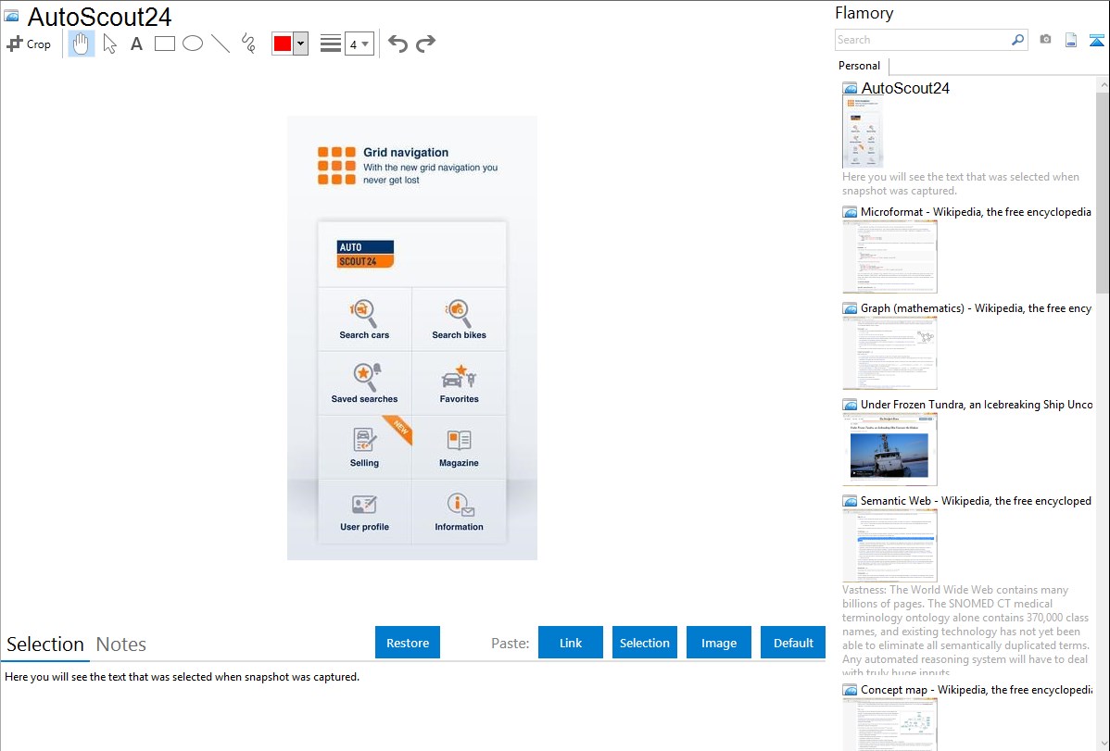This screenshot has height=751, width=1110.
Task: Select the rectangle drawing tool
Action: 164,44
